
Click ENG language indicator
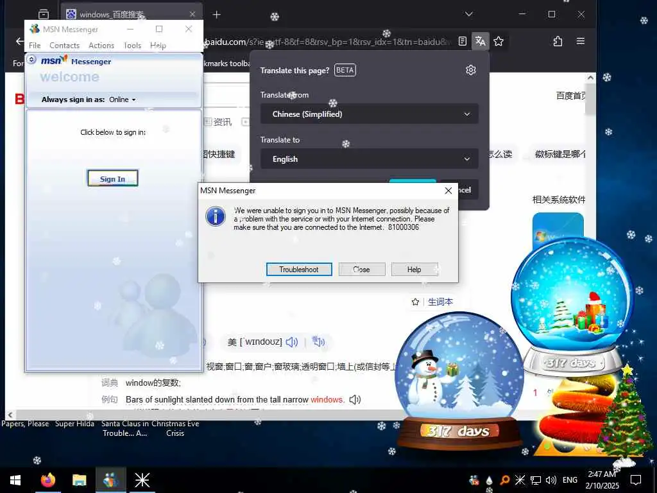[570, 480]
